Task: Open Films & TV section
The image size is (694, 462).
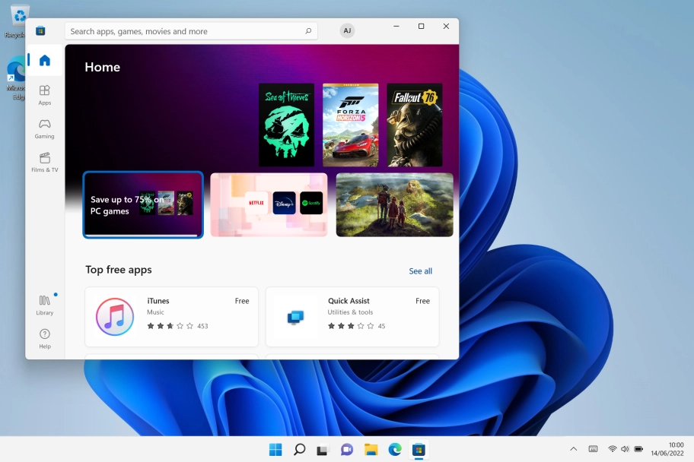Action: [45, 162]
